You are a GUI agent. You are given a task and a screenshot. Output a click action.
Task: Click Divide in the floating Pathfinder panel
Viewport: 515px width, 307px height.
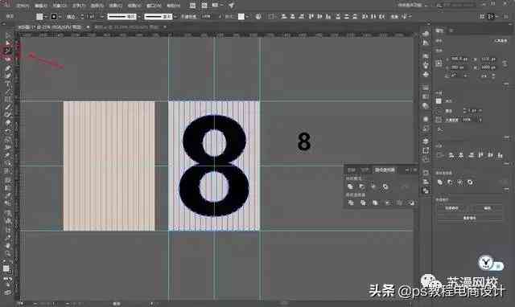[351, 203]
